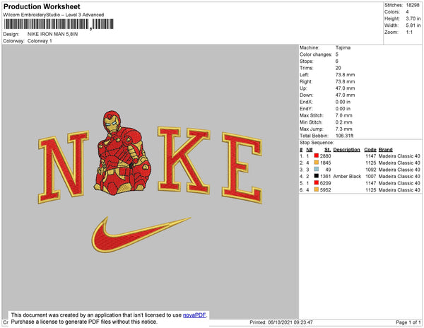Click code 1092 in stop 3
This screenshot has width=424, height=328.
pyautogui.click(x=371, y=170)
